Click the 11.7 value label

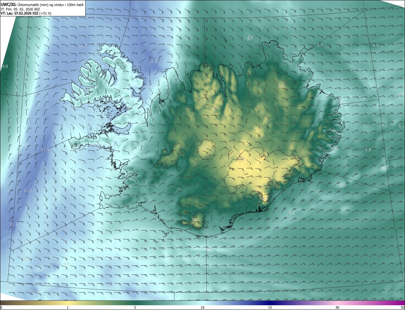(x=54, y=265)
